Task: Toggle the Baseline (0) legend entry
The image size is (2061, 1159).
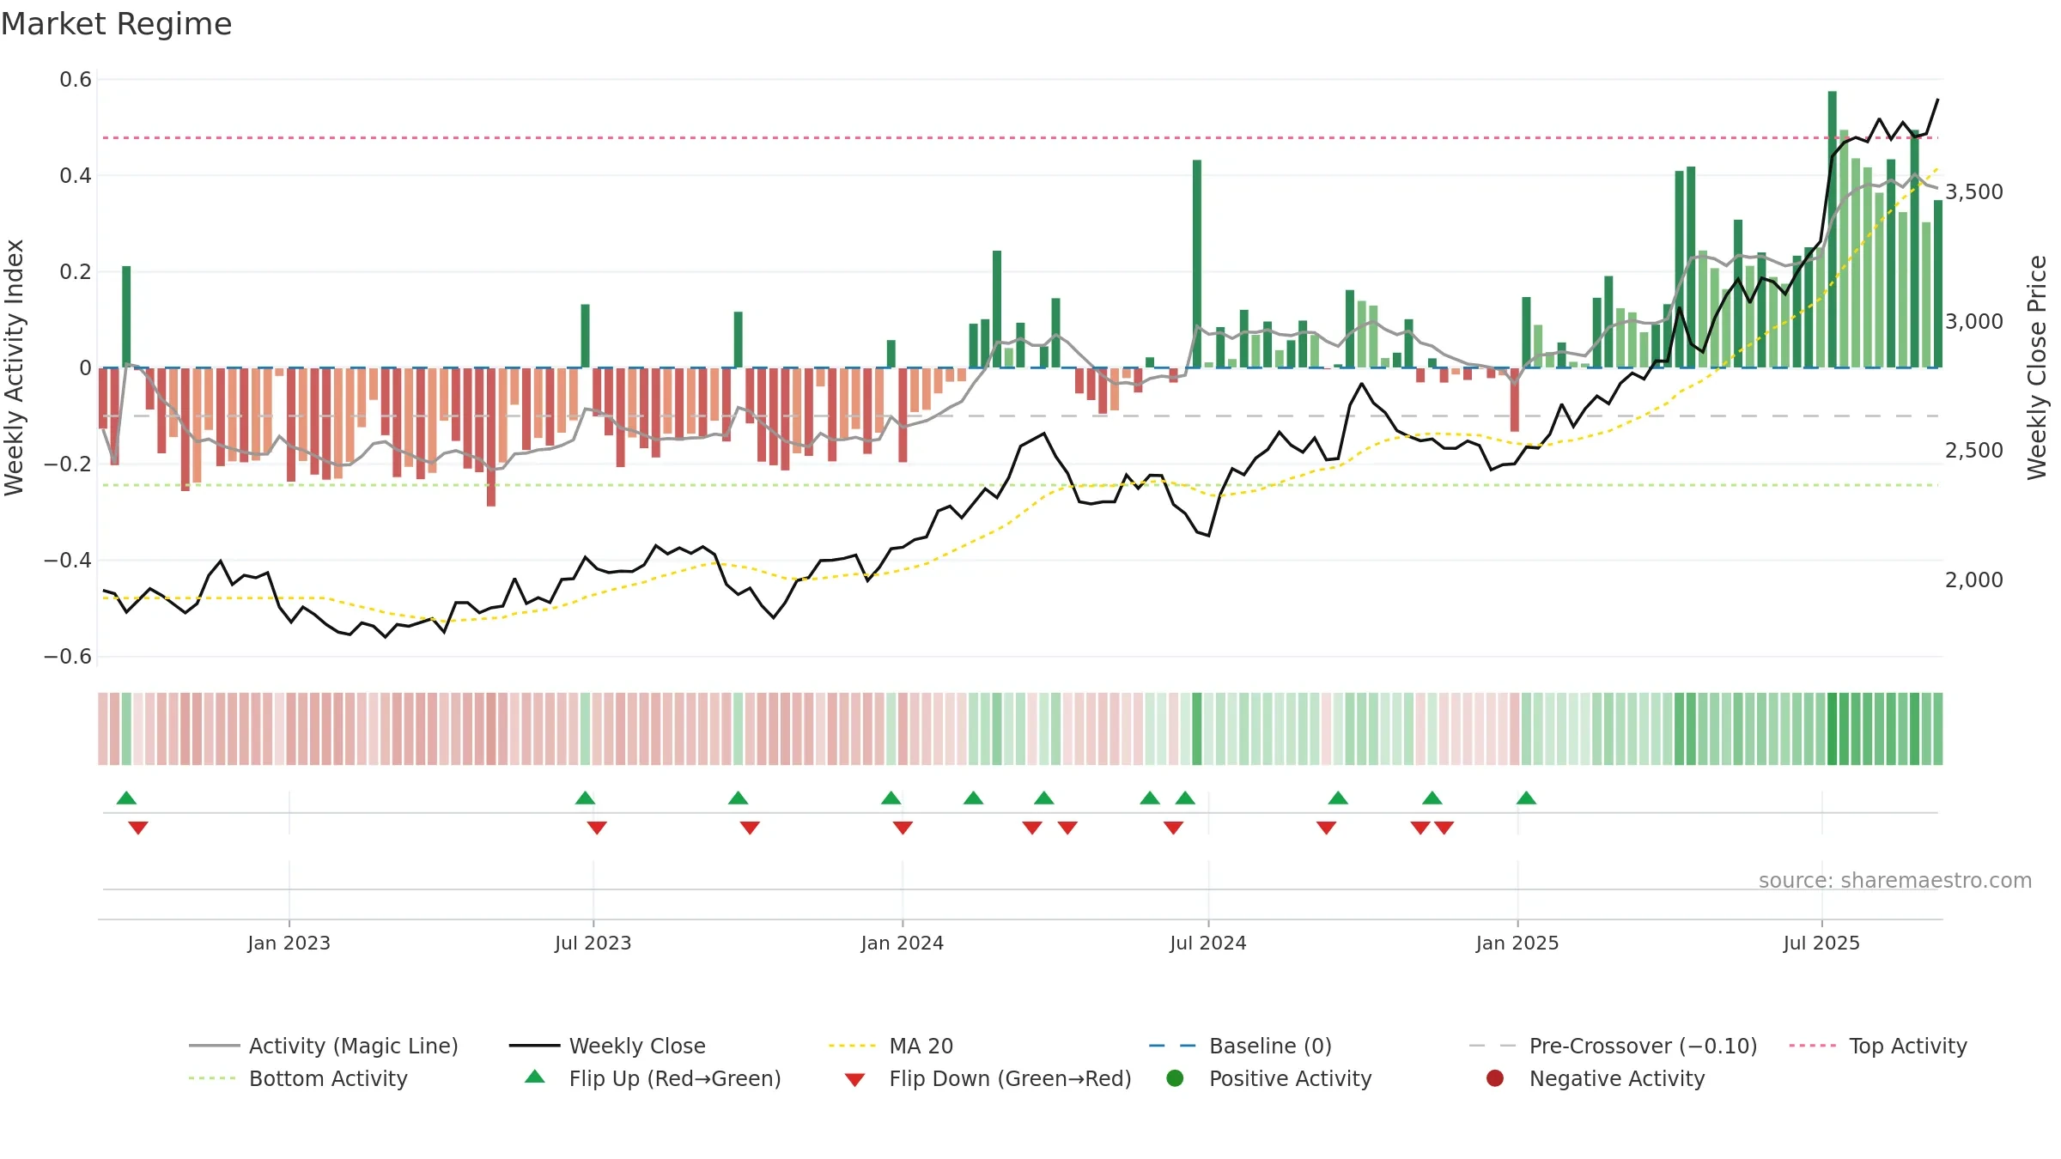Action: (x=1240, y=1046)
